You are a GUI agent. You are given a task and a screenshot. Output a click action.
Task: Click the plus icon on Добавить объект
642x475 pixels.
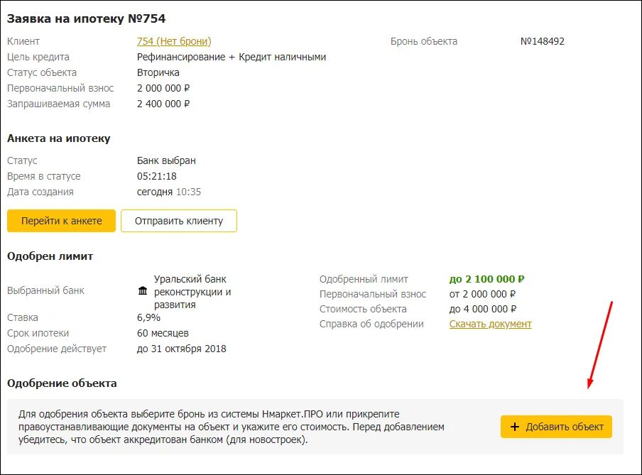pyautogui.click(x=515, y=427)
